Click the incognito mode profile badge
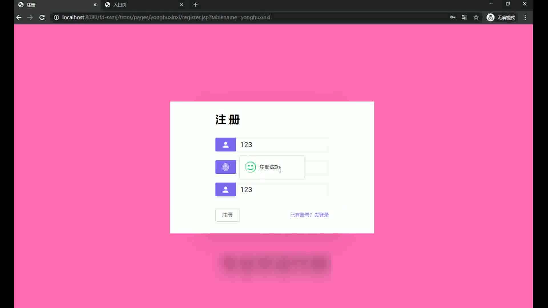Viewport: 548px width, 308px height. 501,17
